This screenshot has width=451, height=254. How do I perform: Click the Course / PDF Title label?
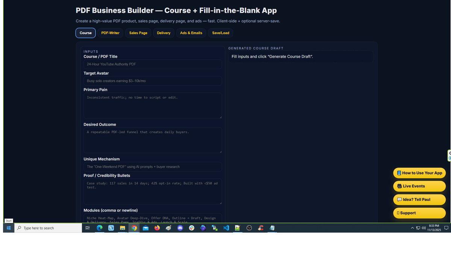pos(100,56)
